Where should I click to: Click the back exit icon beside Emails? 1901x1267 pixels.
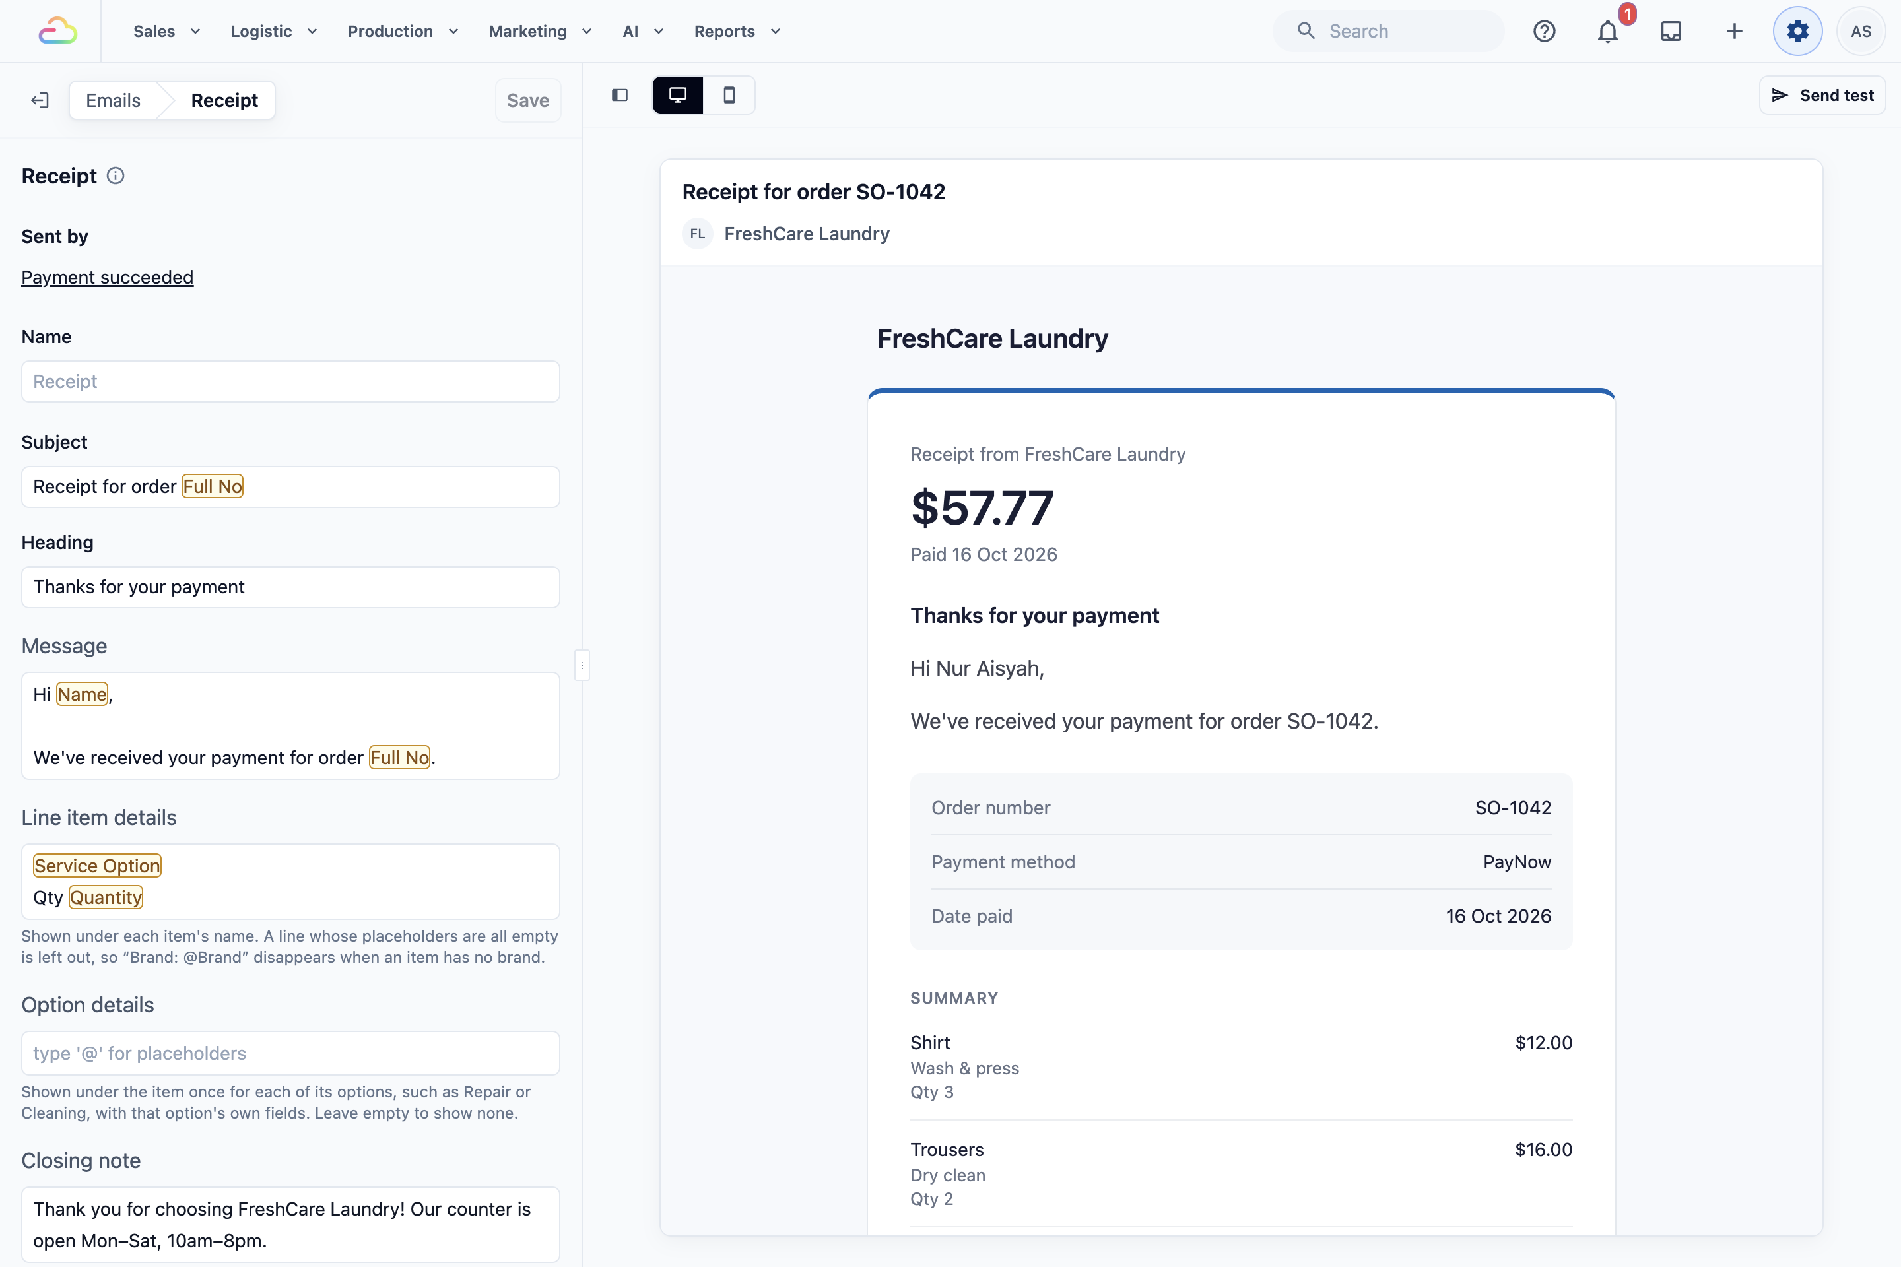pyautogui.click(x=40, y=100)
